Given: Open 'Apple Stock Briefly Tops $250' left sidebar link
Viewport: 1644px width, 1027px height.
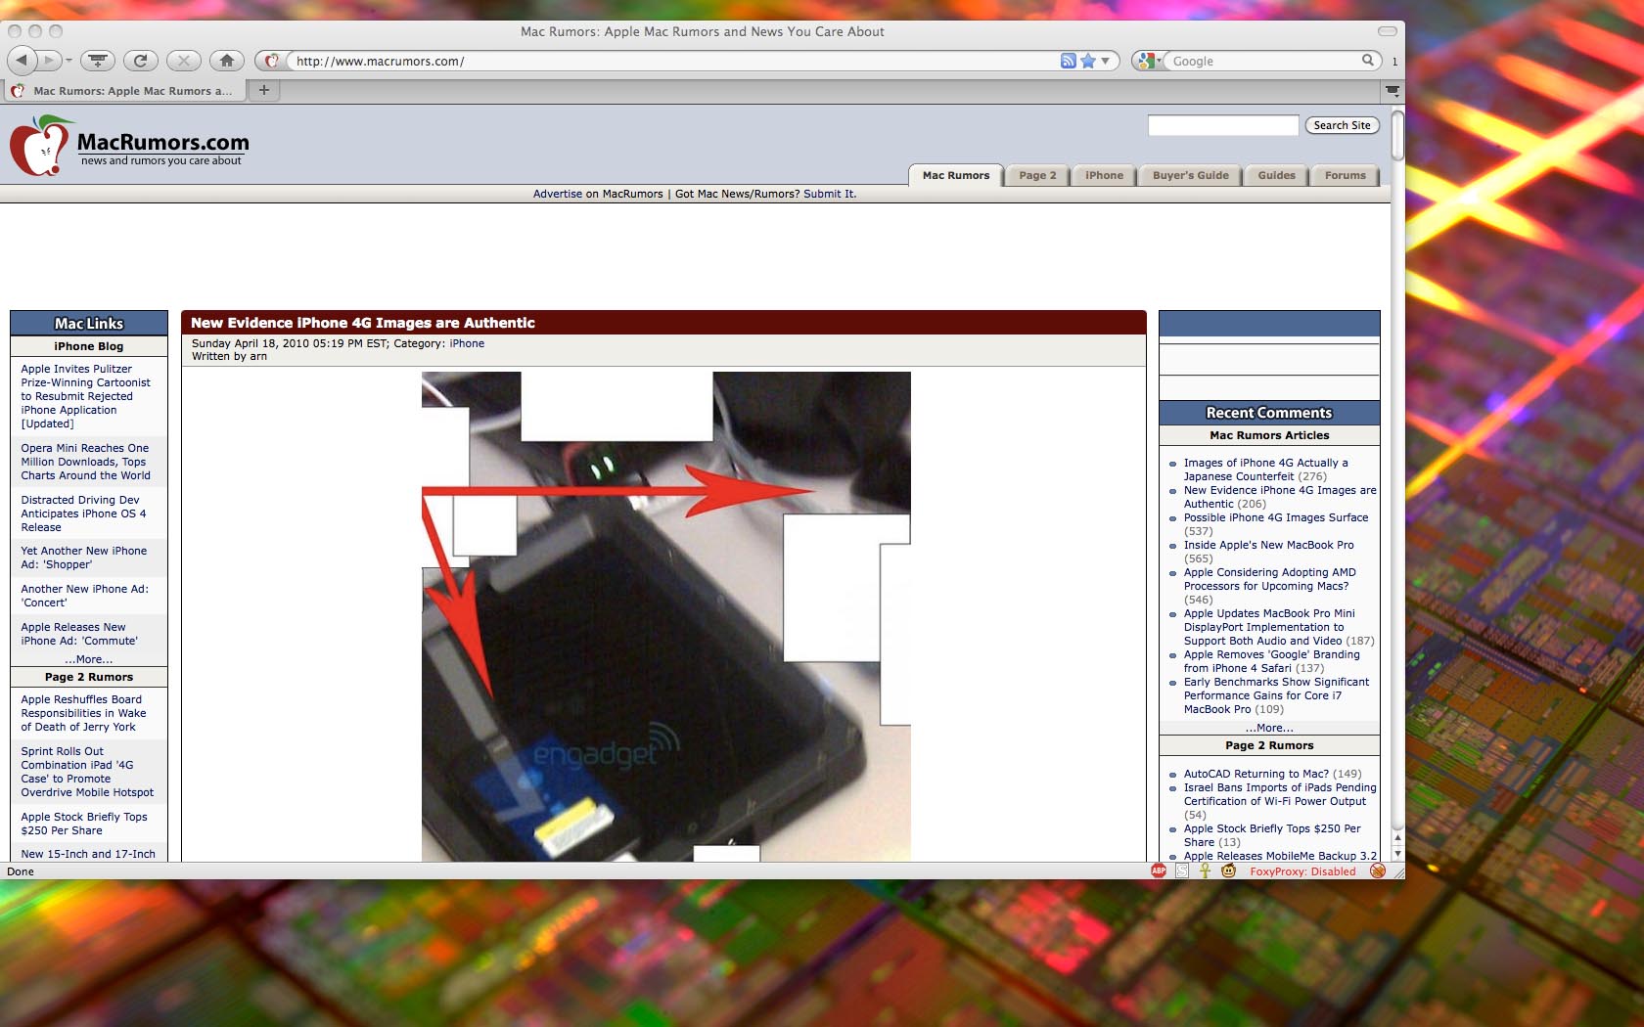Looking at the screenshot, I should point(84,824).
